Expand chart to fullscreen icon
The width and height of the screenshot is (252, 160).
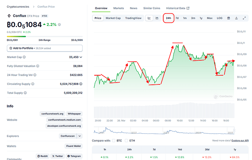[244, 18]
